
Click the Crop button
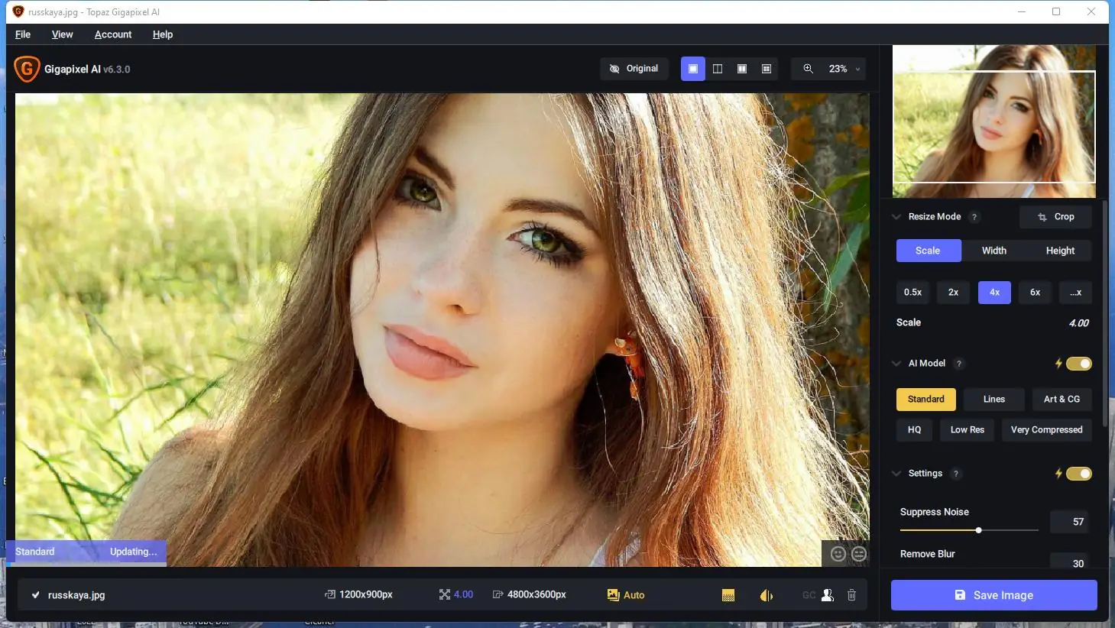[1055, 217]
